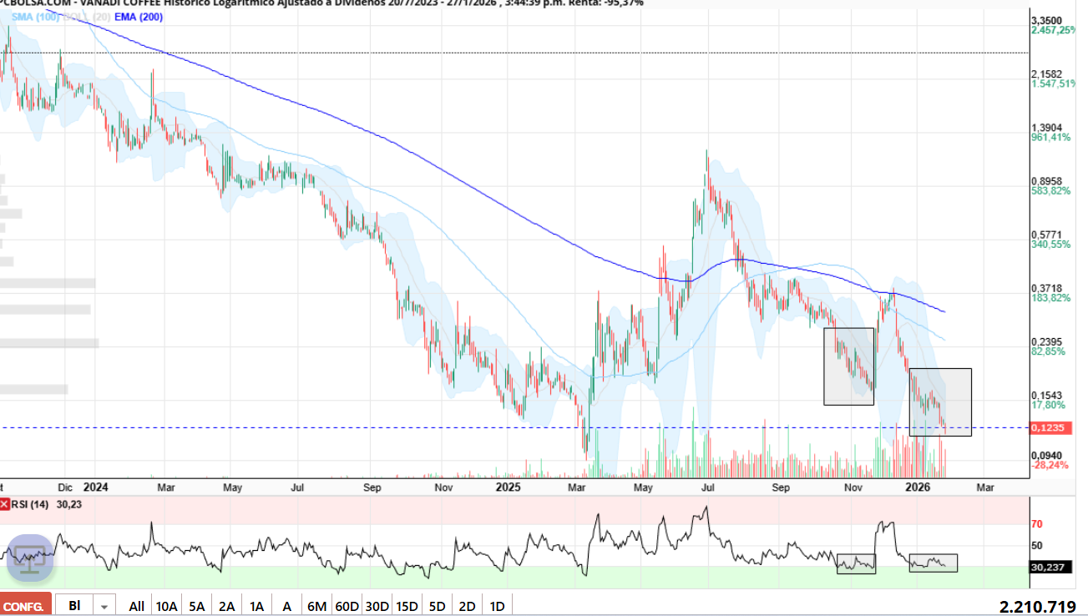1088x616 pixels.
Task: Set the chart range to 1A
Action: (256, 606)
